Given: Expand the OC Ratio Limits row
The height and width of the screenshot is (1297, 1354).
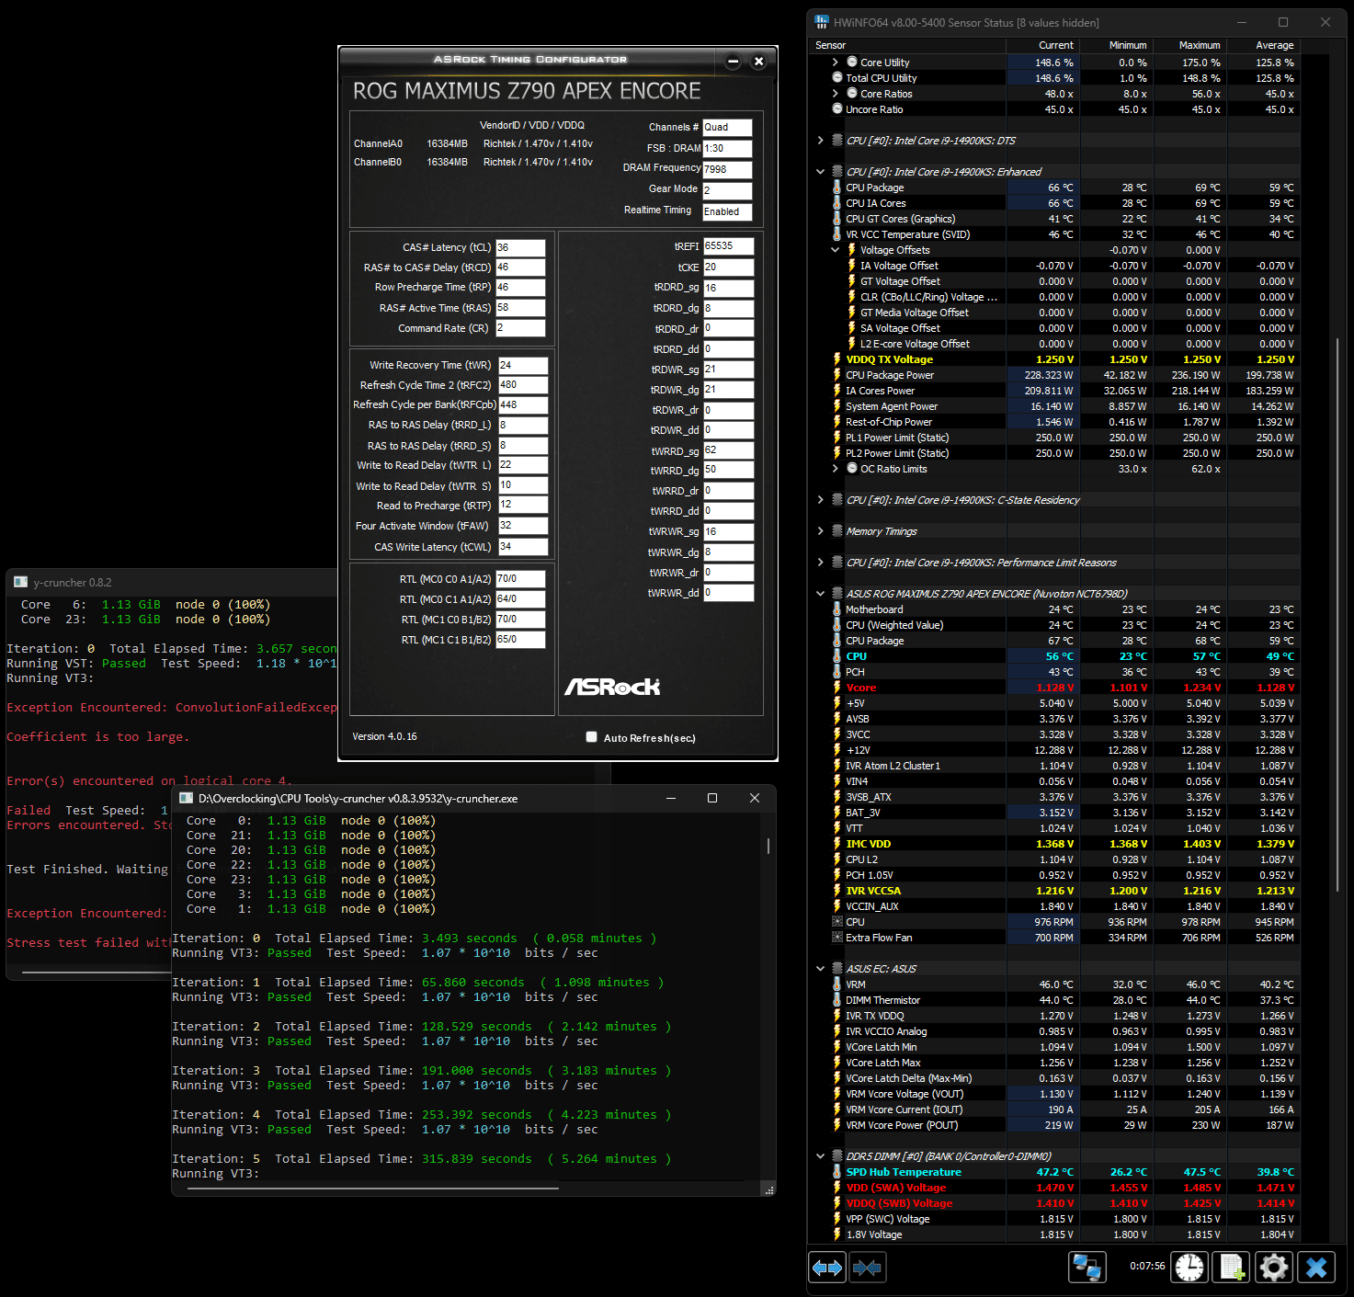Looking at the screenshot, I should pyautogui.click(x=835, y=469).
